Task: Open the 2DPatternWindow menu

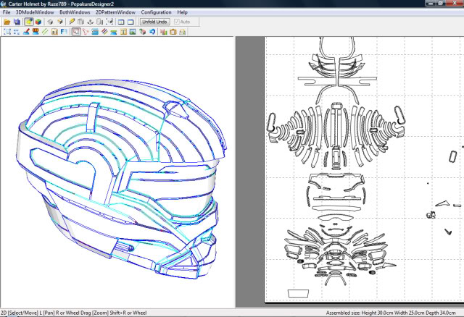Action: 115,12
